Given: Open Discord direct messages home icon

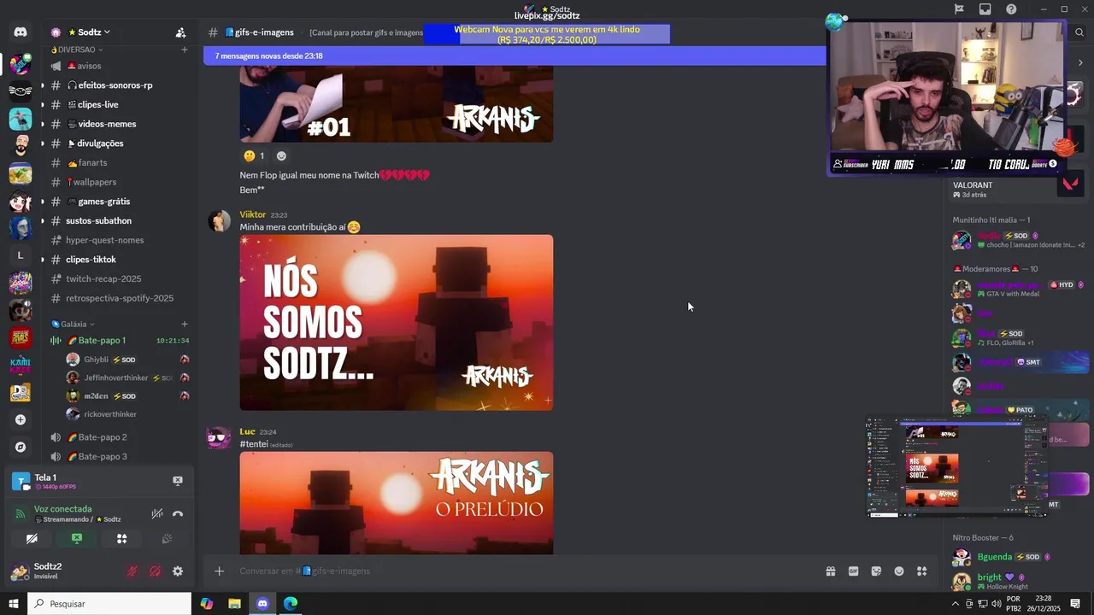Looking at the screenshot, I should [x=21, y=32].
